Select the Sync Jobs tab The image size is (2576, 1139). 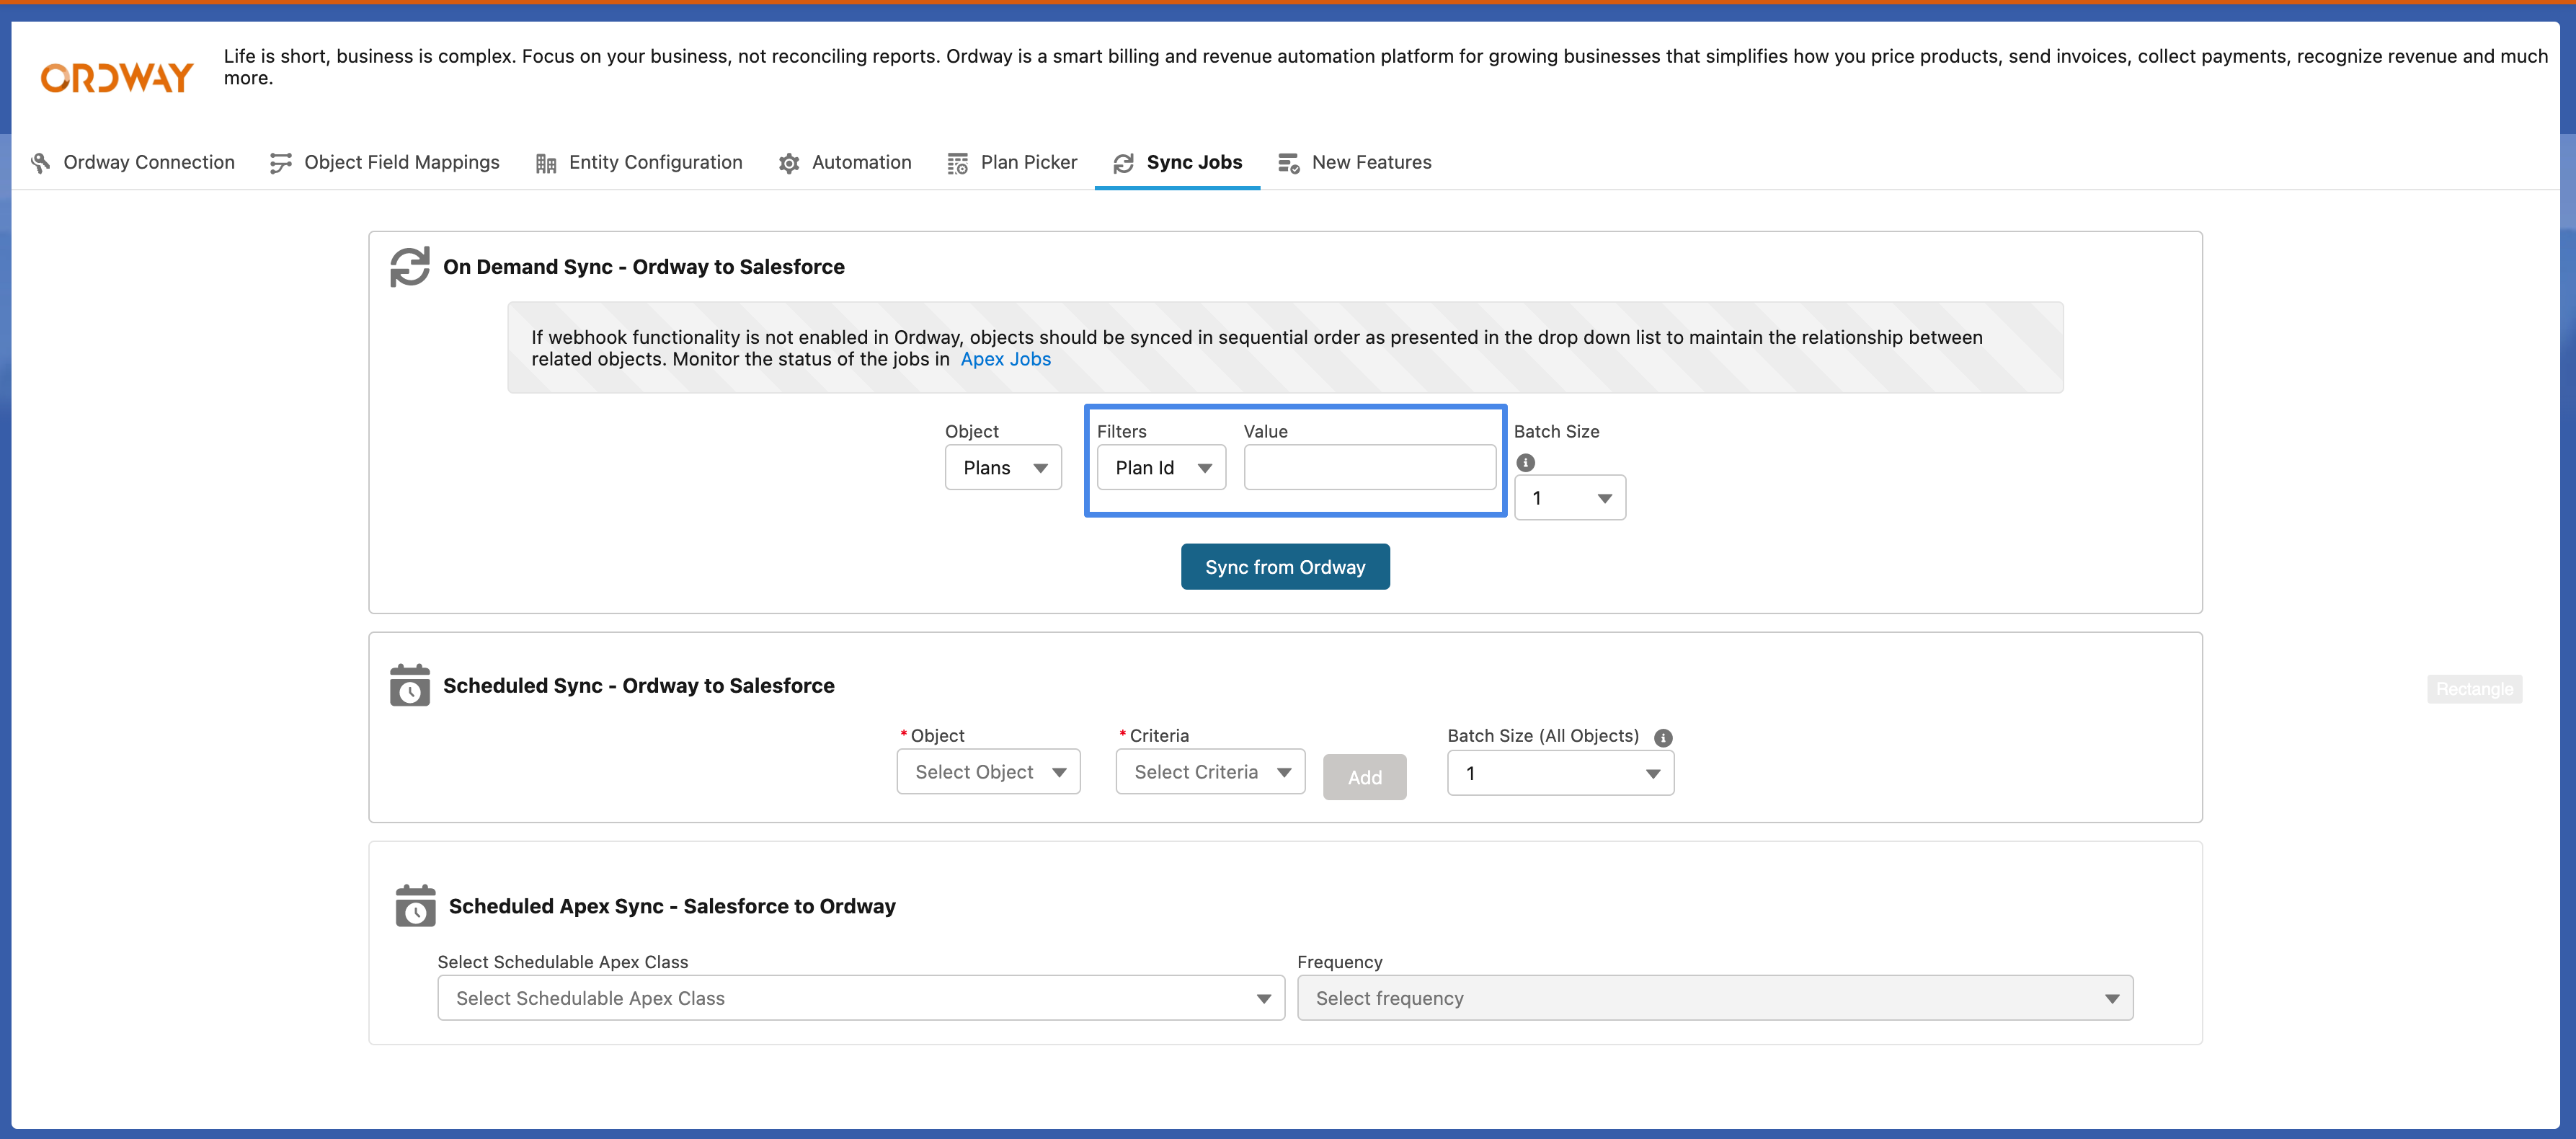[x=1178, y=162]
